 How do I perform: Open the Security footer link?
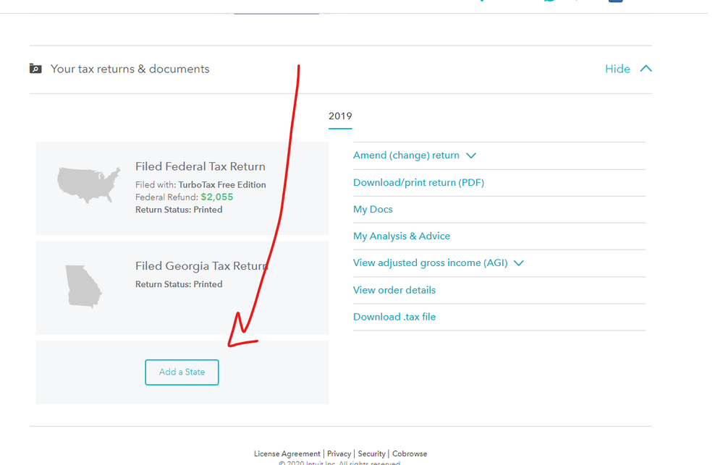[x=371, y=454]
